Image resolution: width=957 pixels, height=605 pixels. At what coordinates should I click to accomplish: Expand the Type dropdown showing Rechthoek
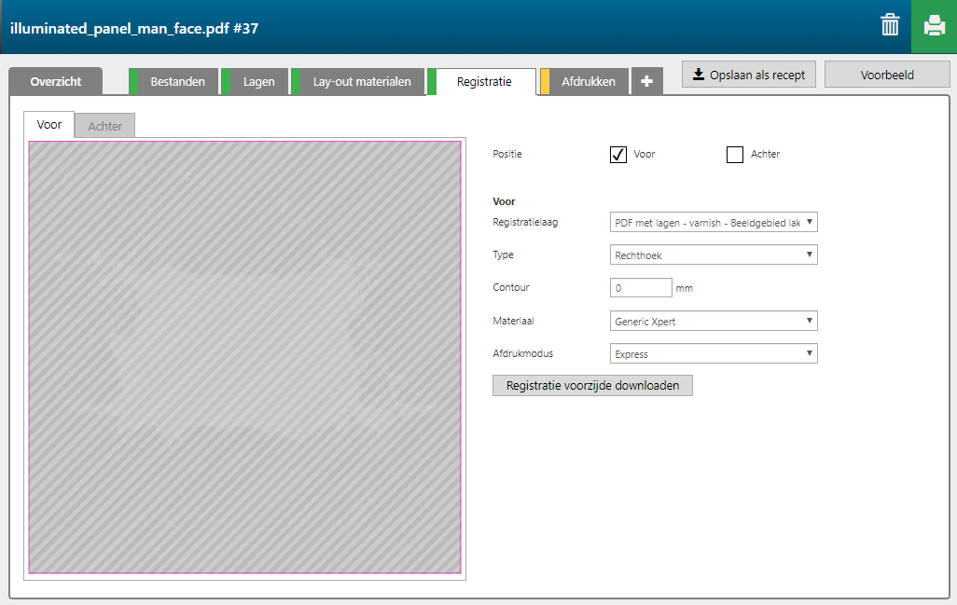click(x=713, y=254)
